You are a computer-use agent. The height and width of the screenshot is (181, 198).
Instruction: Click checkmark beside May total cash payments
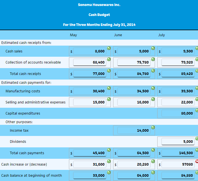[109, 150]
